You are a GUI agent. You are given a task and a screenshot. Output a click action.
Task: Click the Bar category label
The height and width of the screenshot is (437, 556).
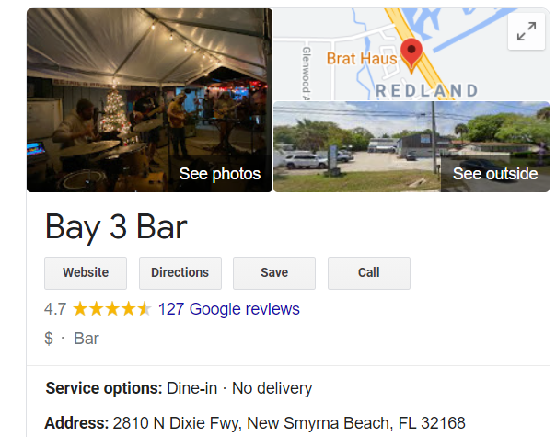[87, 339]
